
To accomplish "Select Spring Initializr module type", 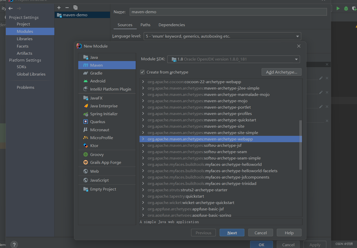I will (107, 114).
